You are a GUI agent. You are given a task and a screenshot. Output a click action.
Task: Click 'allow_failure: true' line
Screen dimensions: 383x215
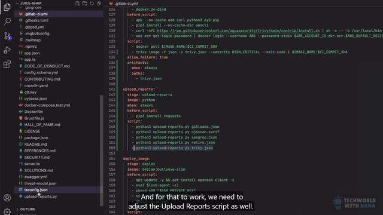tap(148, 57)
